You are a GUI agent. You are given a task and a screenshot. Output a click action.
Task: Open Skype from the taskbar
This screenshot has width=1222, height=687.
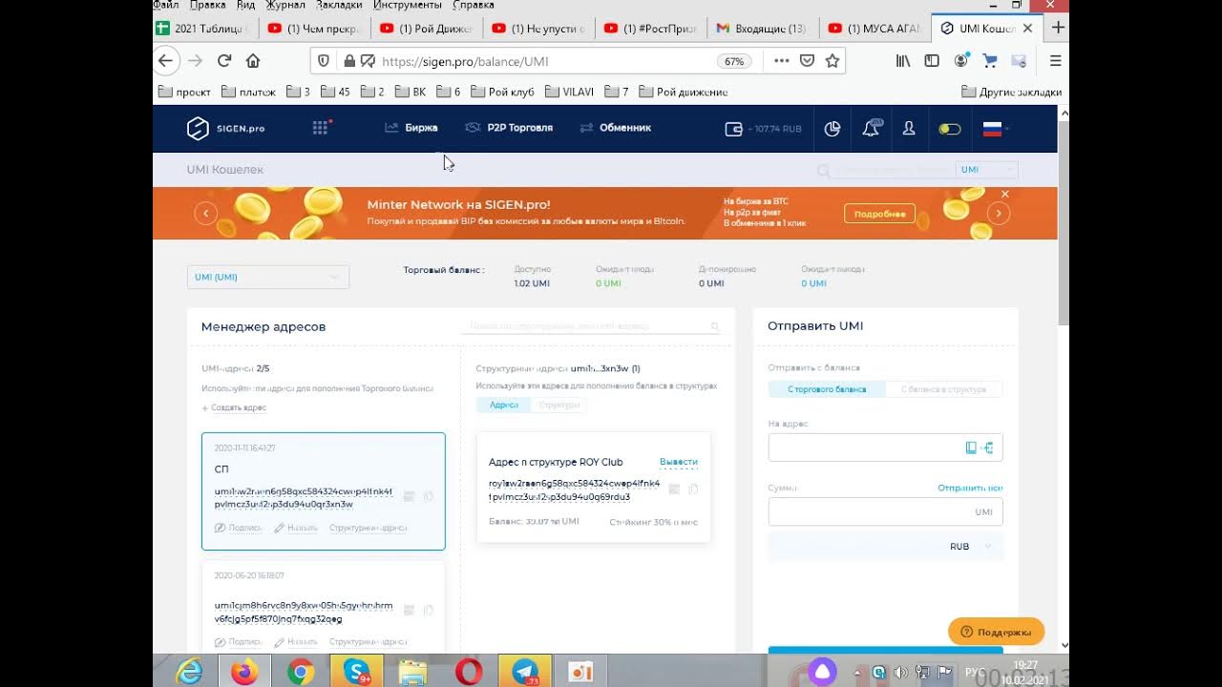[356, 672]
